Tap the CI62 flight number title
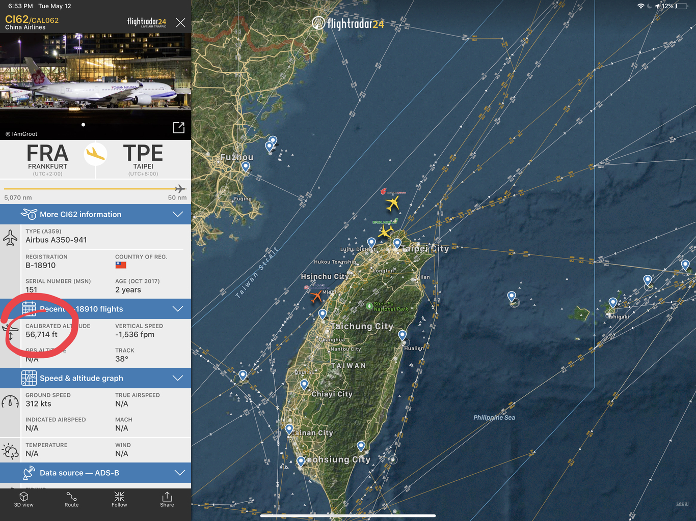Viewport: 696px width, 521px height. pyautogui.click(x=17, y=19)
